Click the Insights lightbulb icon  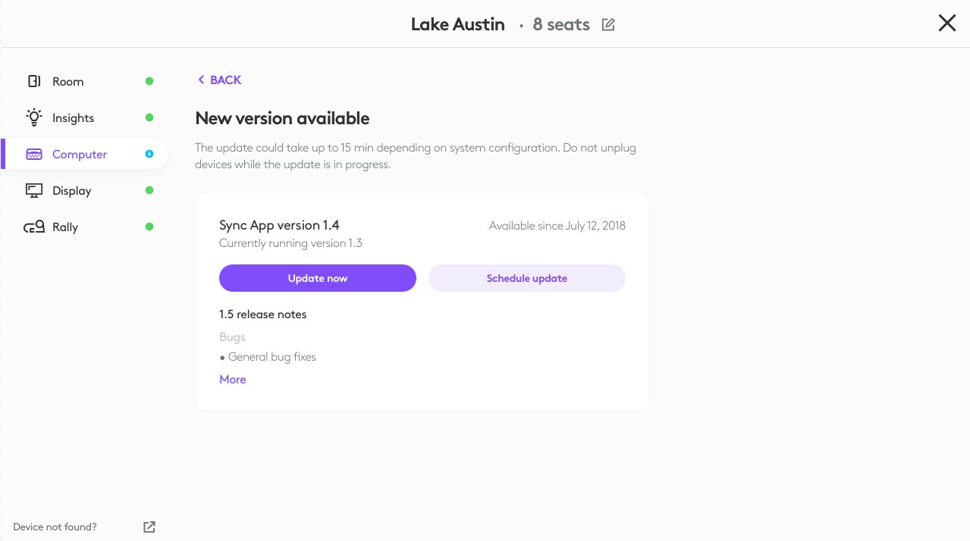[x=34, y=117]
